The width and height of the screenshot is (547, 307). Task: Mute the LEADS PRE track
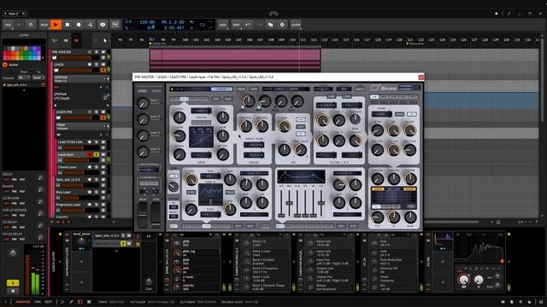(x=103, y=112)
